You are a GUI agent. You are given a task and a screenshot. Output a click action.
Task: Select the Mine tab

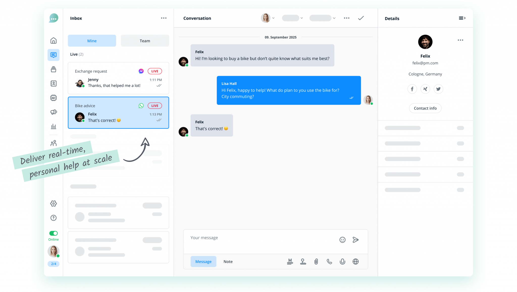92,41
